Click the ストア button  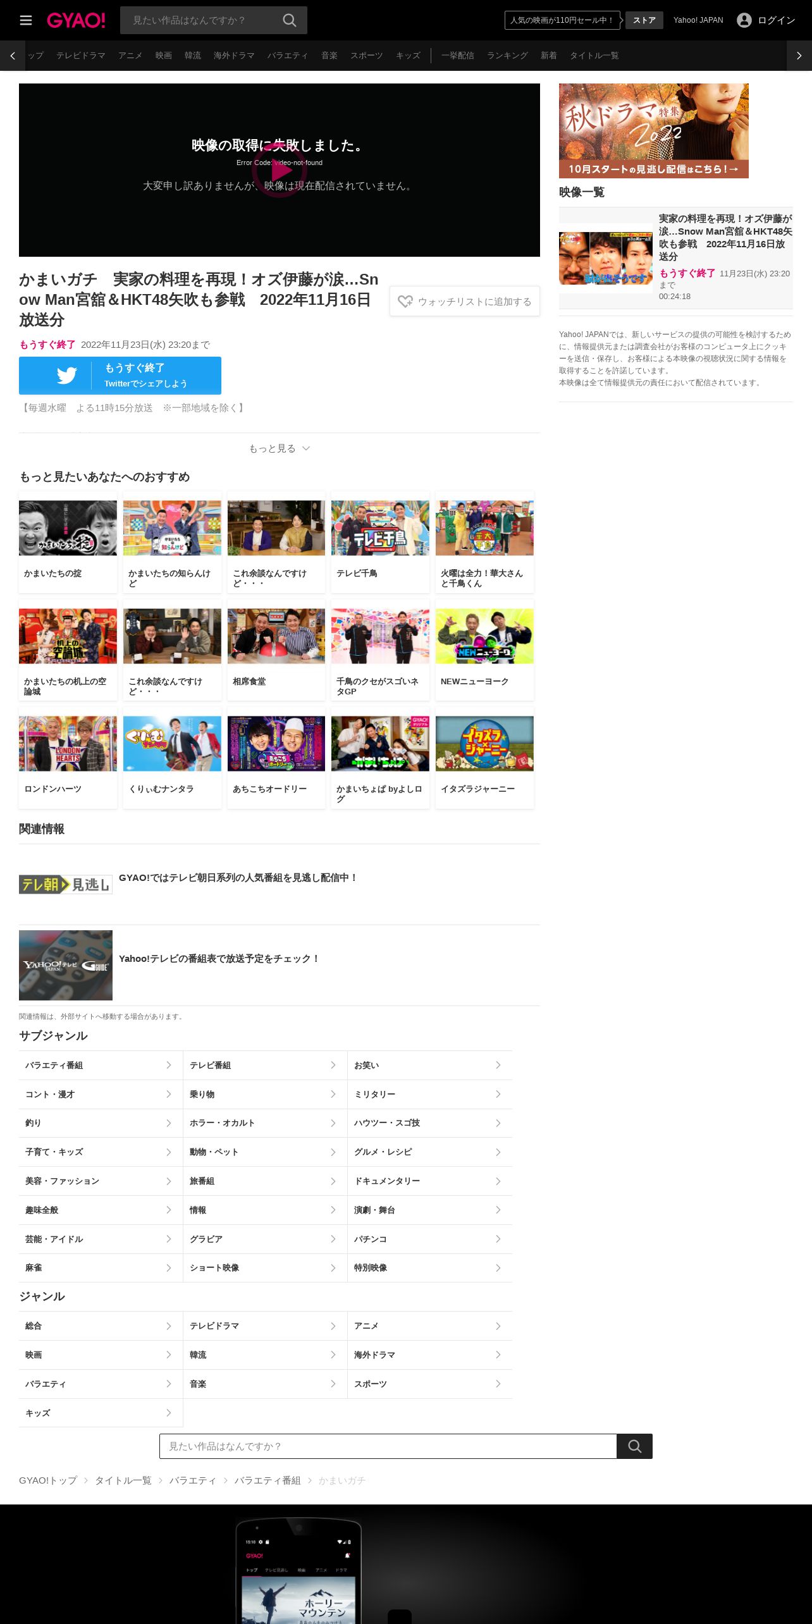click(644, 20)
